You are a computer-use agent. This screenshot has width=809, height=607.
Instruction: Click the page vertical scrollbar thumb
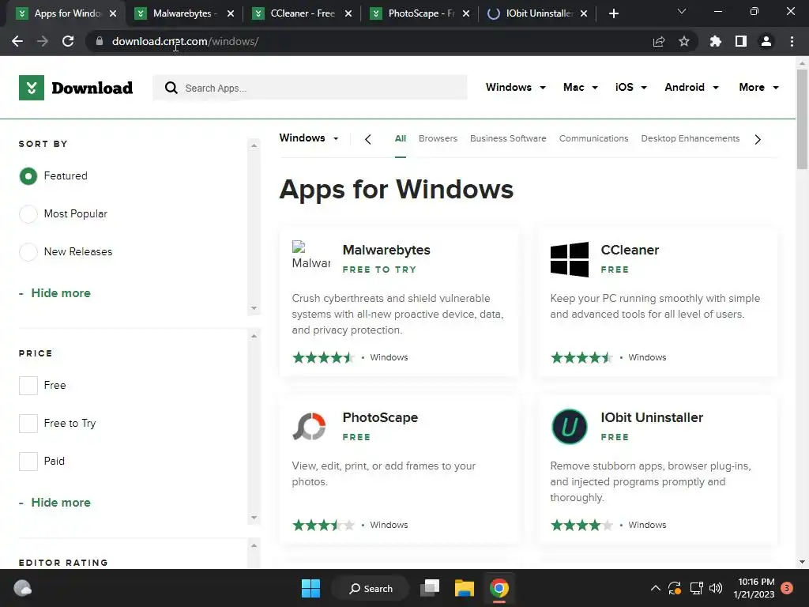click(802, 119)
